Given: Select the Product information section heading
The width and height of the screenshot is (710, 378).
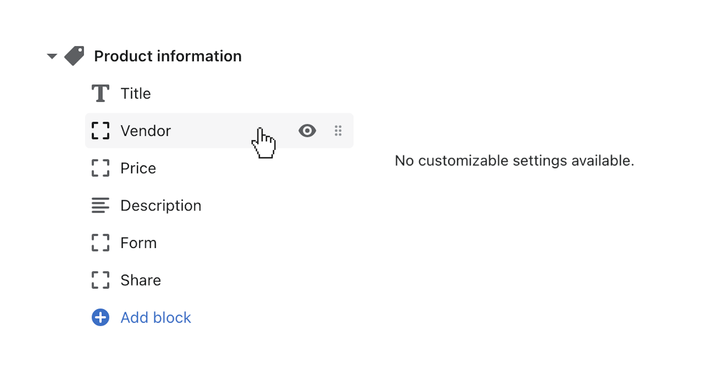Looking at the screenshot, I should coord(167,56).
